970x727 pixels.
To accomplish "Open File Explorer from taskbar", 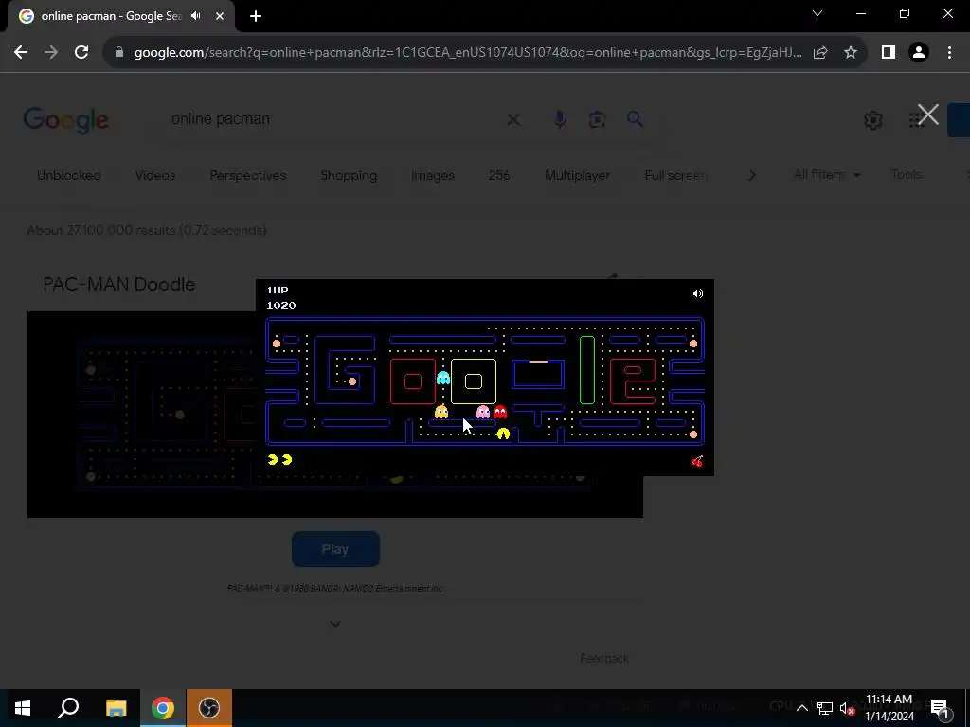I will pos(116,708).
